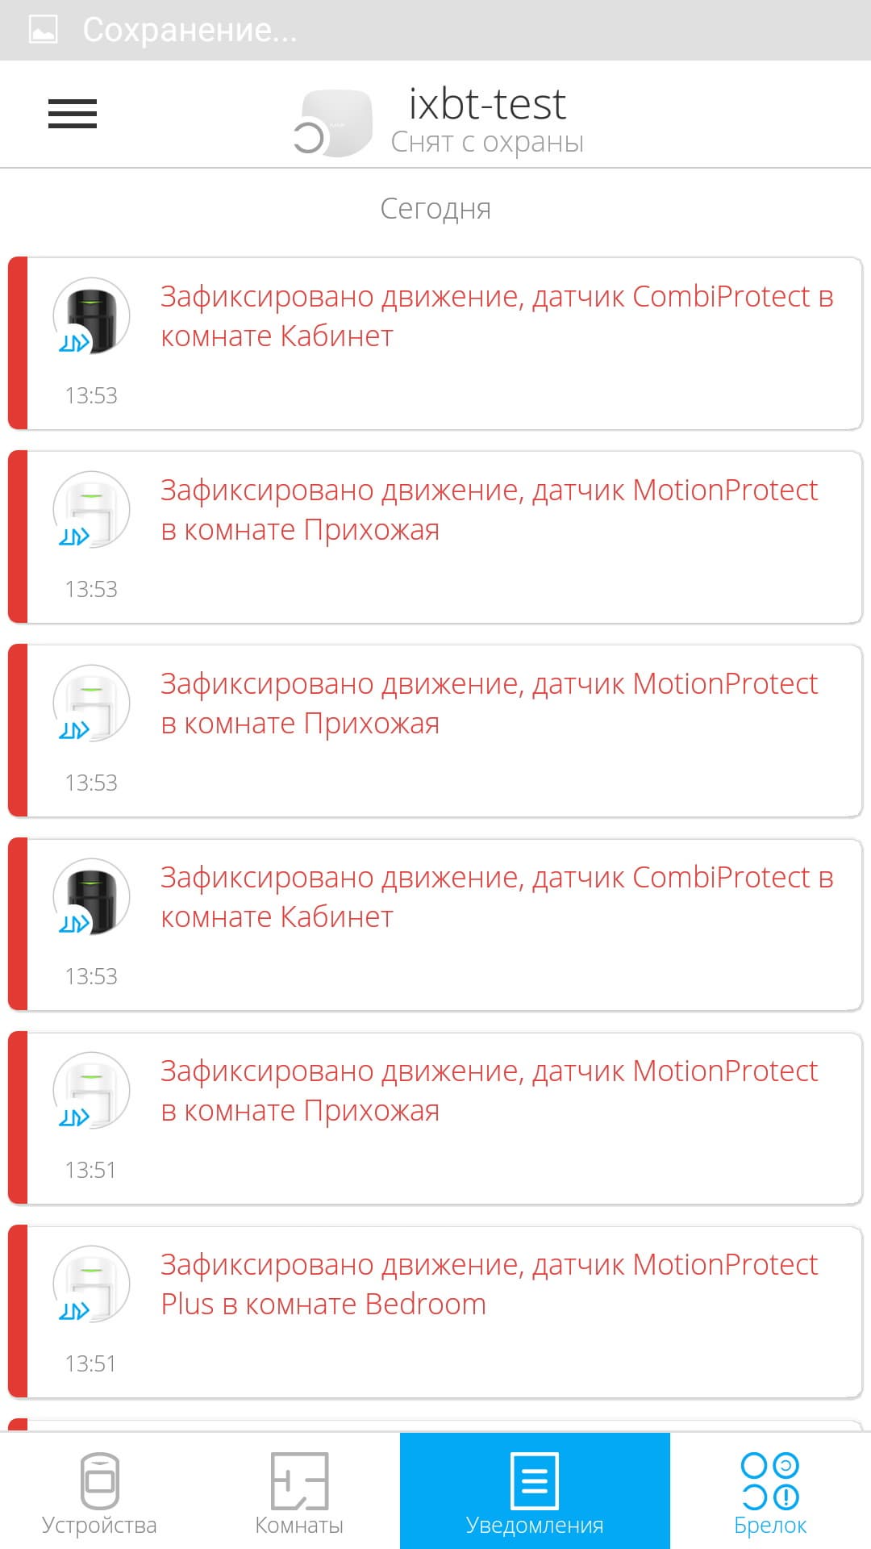
Task: Tap the Снят с охраны status text
Action: [x=487, y=142]
